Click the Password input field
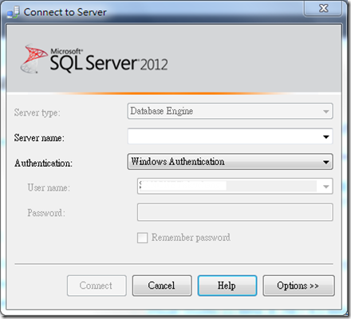 tap(235, 212)
